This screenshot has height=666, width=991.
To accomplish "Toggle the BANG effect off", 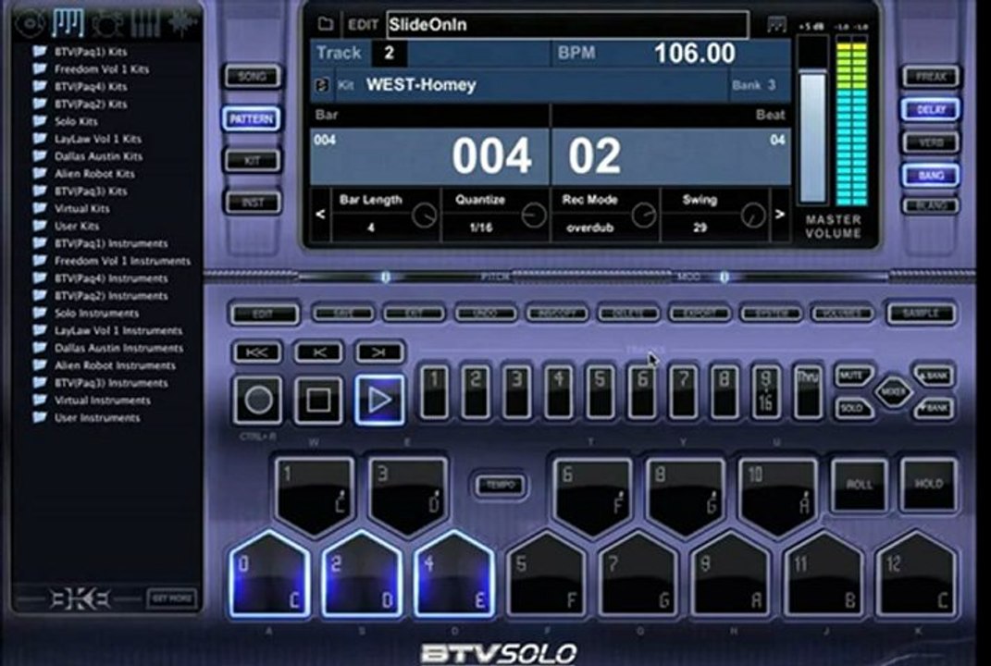I will pos(930,175).
